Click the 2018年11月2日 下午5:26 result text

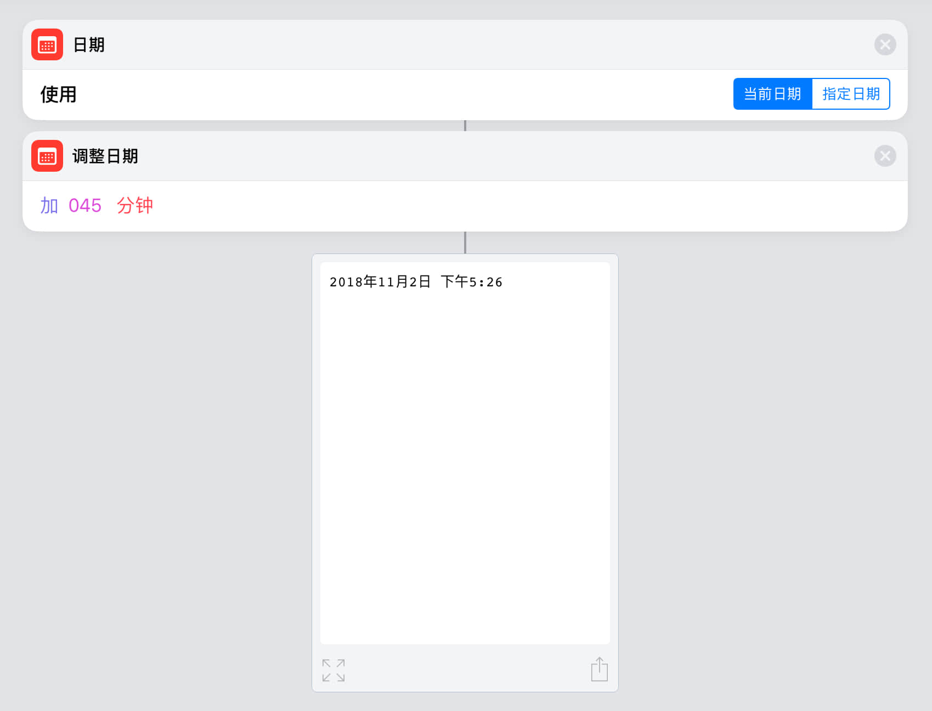tap(416, 282)
